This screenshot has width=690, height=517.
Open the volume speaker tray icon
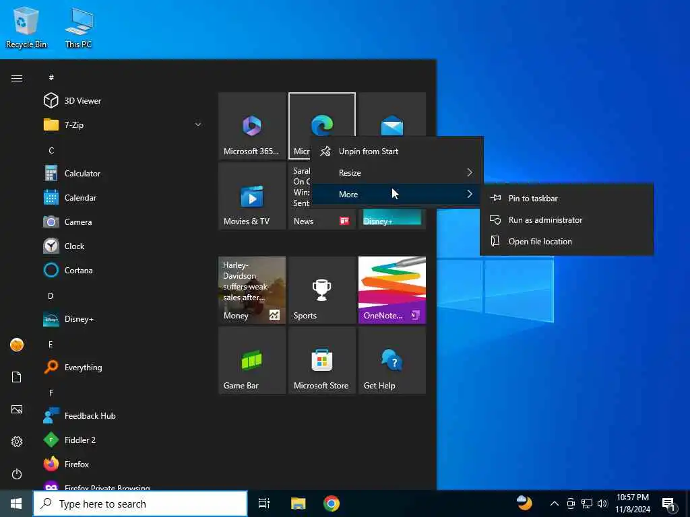coord(602,504)
